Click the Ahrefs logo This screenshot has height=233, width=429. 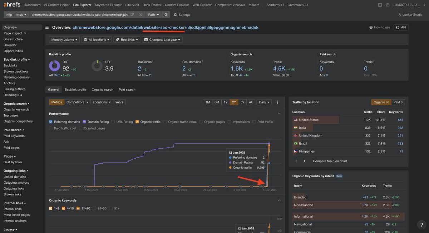(x=12, y=5)
